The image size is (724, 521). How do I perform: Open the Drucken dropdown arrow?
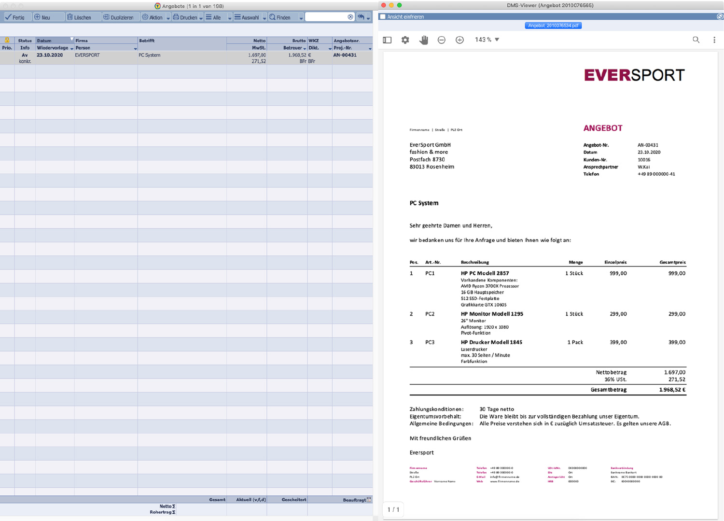201,18
